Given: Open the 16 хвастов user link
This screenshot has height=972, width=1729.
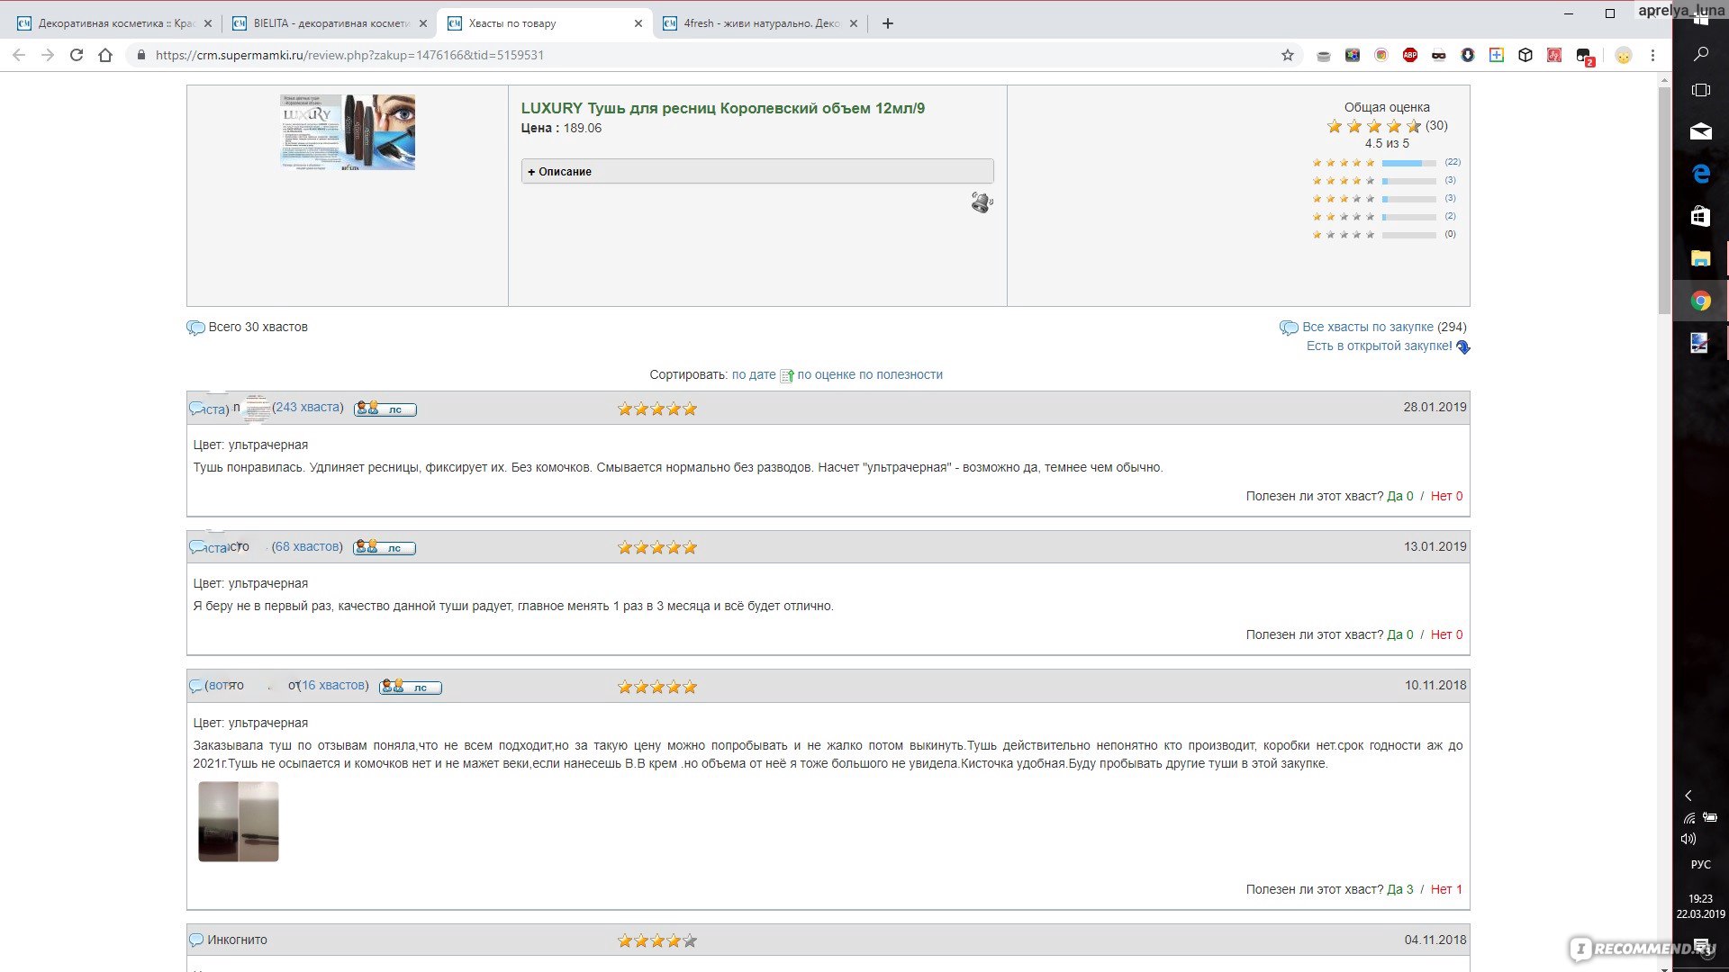Looking at the screenshot, I should pyautogui.click(x=333, y=686).
